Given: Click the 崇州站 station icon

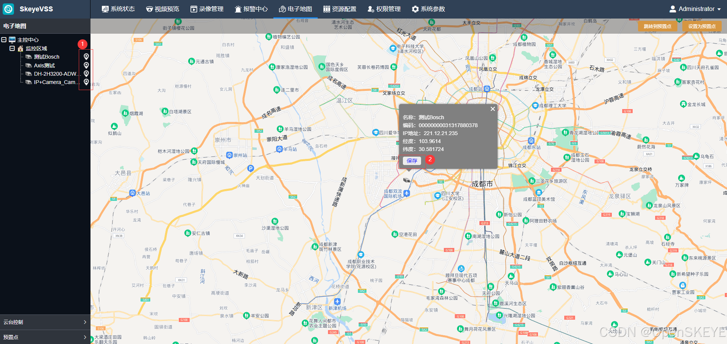Looking at the screenshot, I should click(229, 155).
